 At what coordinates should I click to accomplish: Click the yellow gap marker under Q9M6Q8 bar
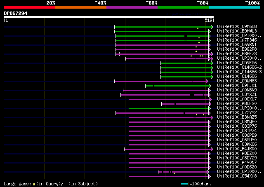pos(198,28)
